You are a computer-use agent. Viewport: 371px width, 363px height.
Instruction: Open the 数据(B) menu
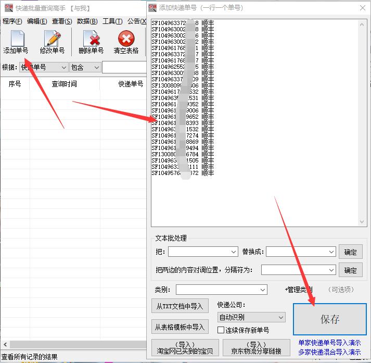point(87,21)
